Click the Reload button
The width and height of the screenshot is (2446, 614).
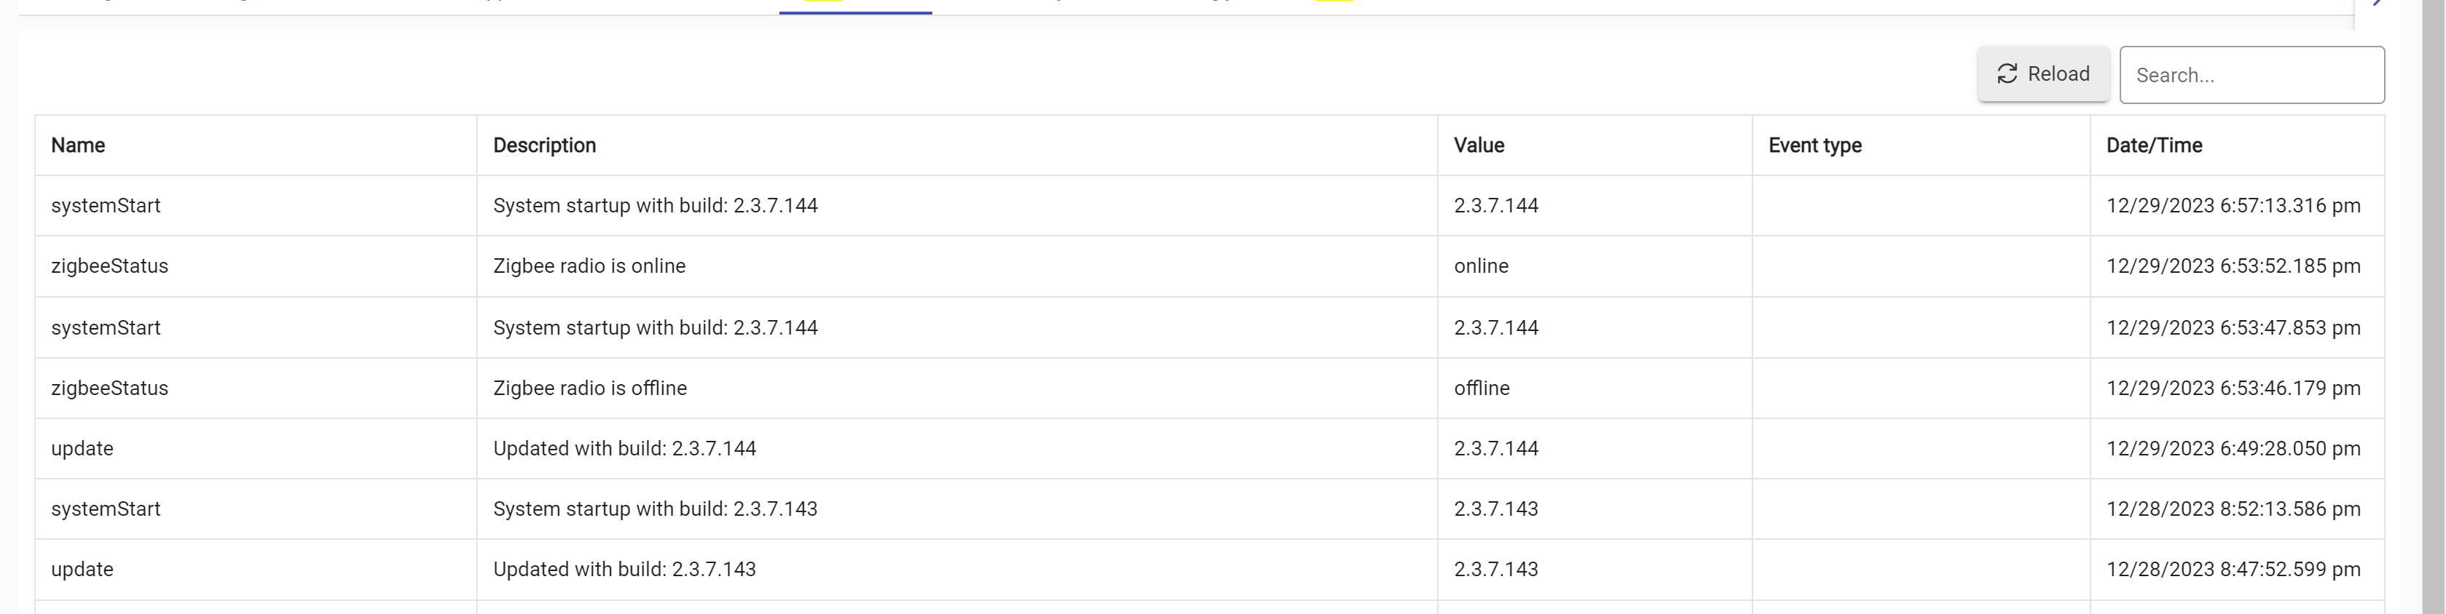click(x=2042, y=74)
